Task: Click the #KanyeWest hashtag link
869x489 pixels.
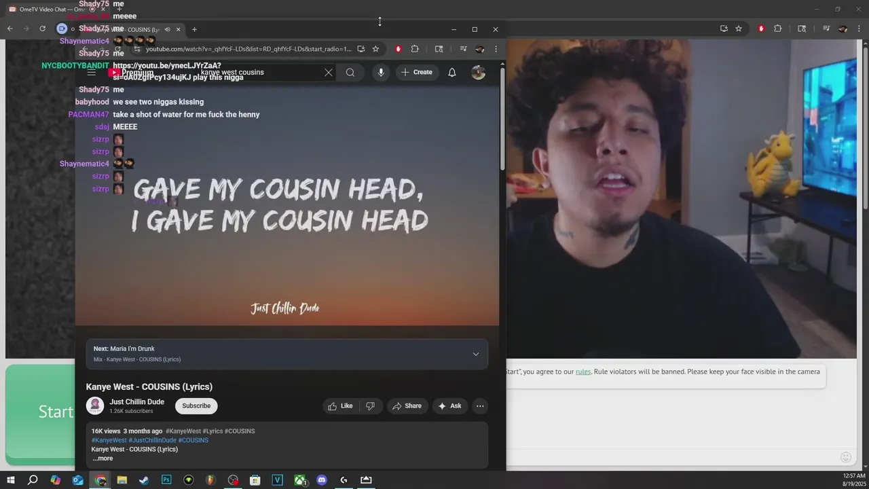Action: (x=109, y=440)
